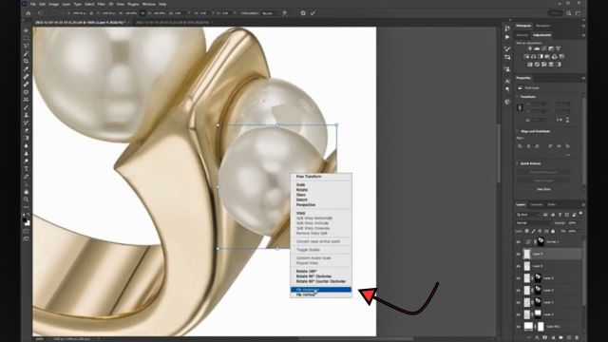Open the Filter menu in the menu bar
Viewport: 608px width, 342px height.
(x=102, y=4)
